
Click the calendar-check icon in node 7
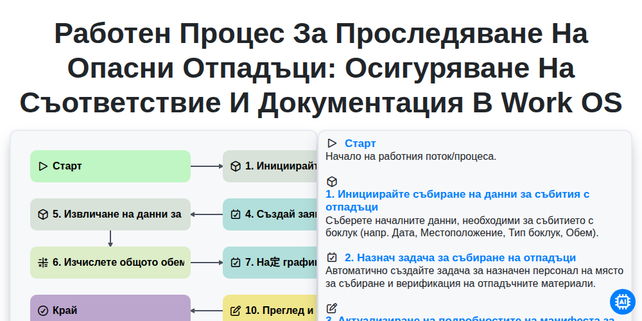pyautogui.click(x=236, y=263)
